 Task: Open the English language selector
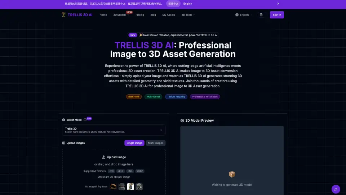click(244, 15)
